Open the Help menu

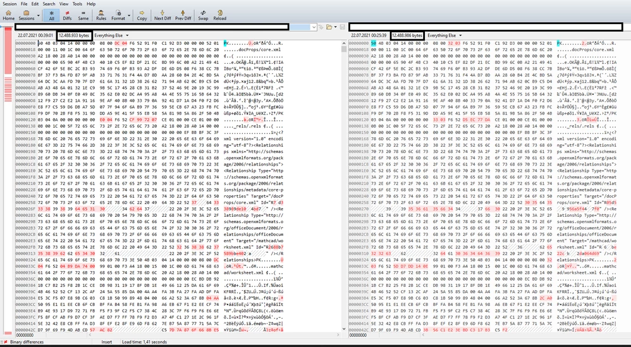coord(91,4)
